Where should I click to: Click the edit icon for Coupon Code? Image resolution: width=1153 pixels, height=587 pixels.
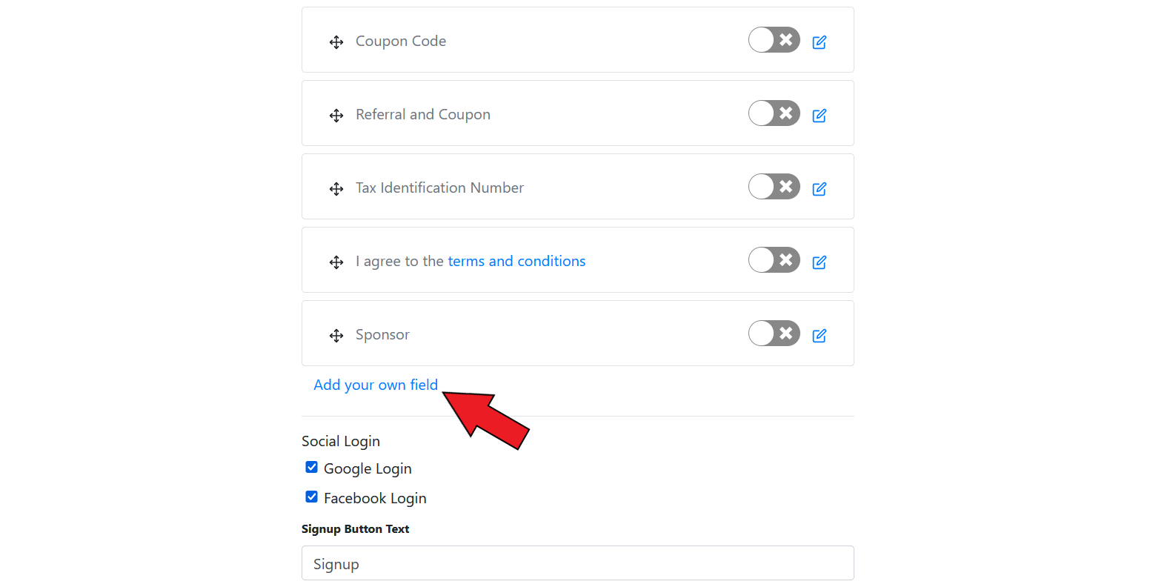[819, 42]
